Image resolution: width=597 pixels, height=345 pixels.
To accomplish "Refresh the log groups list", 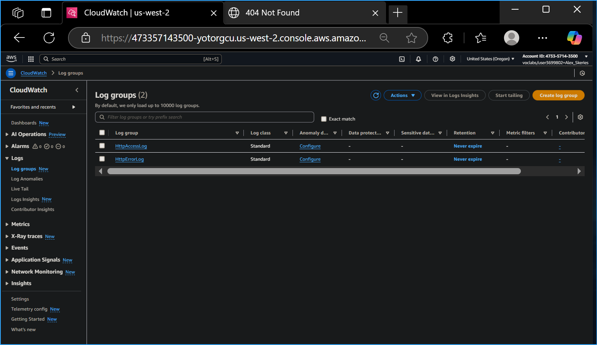I will coord(376,95).
